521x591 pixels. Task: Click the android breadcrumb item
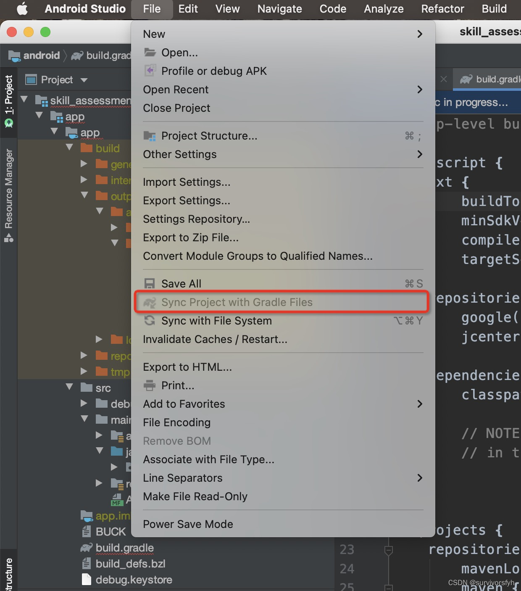point(34,55)
